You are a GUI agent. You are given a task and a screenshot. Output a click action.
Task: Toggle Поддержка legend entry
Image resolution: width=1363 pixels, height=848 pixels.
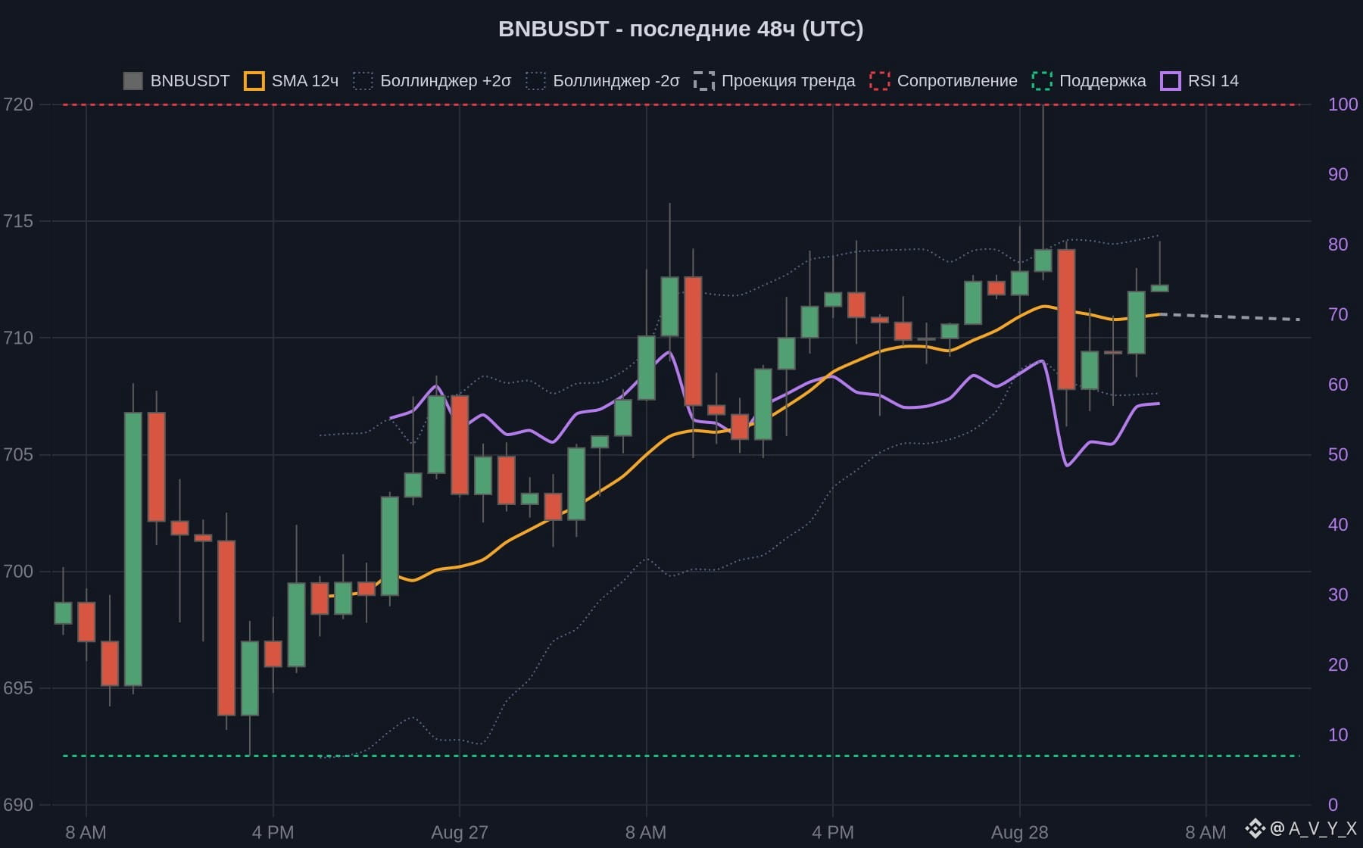(1089, 81)
